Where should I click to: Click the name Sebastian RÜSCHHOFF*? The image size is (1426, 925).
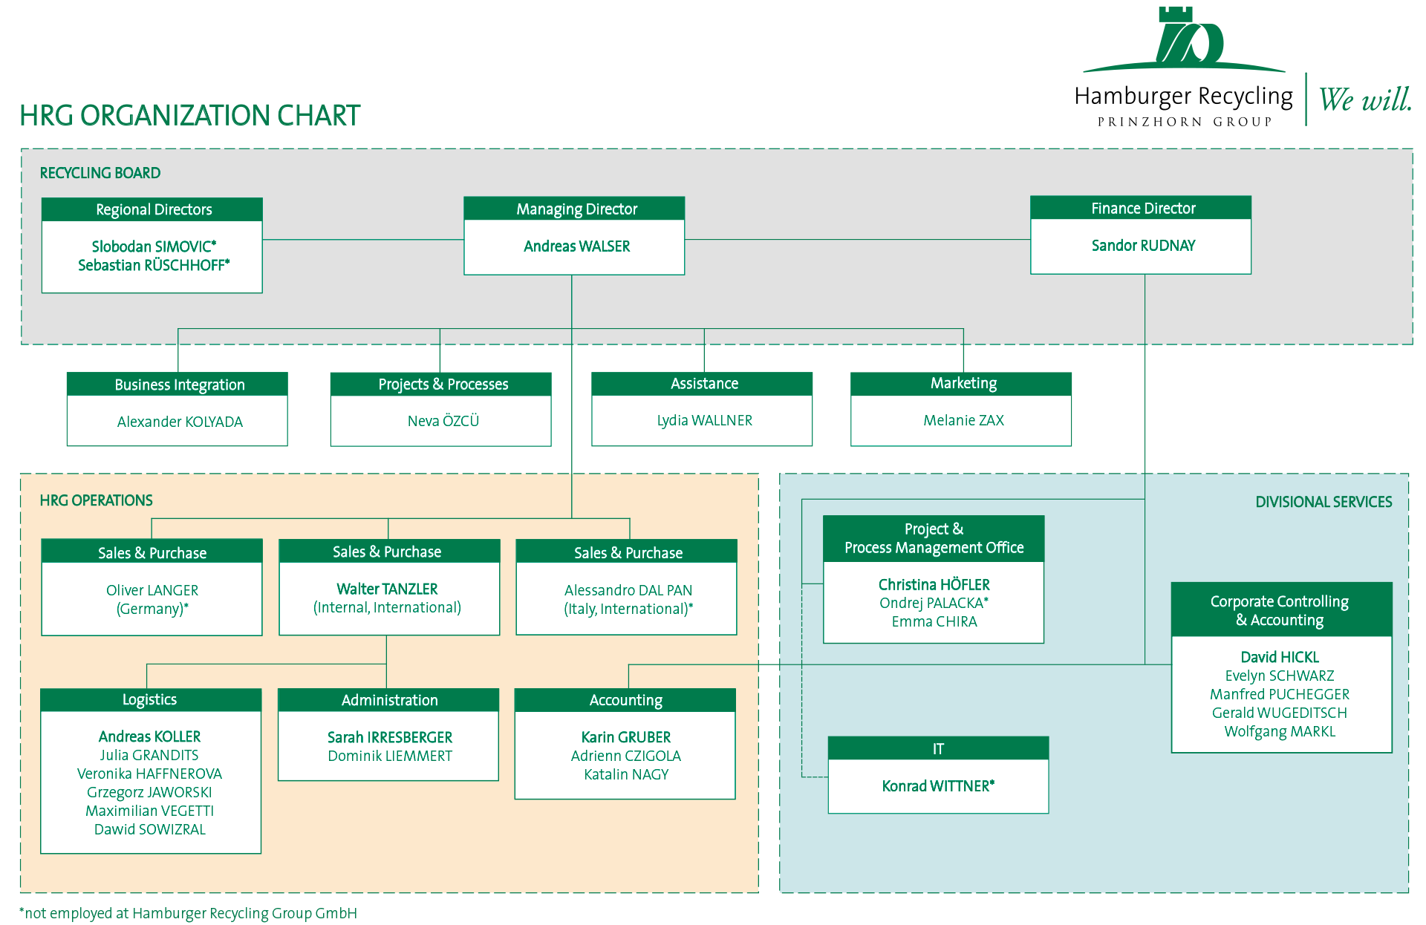click(154, 265)
